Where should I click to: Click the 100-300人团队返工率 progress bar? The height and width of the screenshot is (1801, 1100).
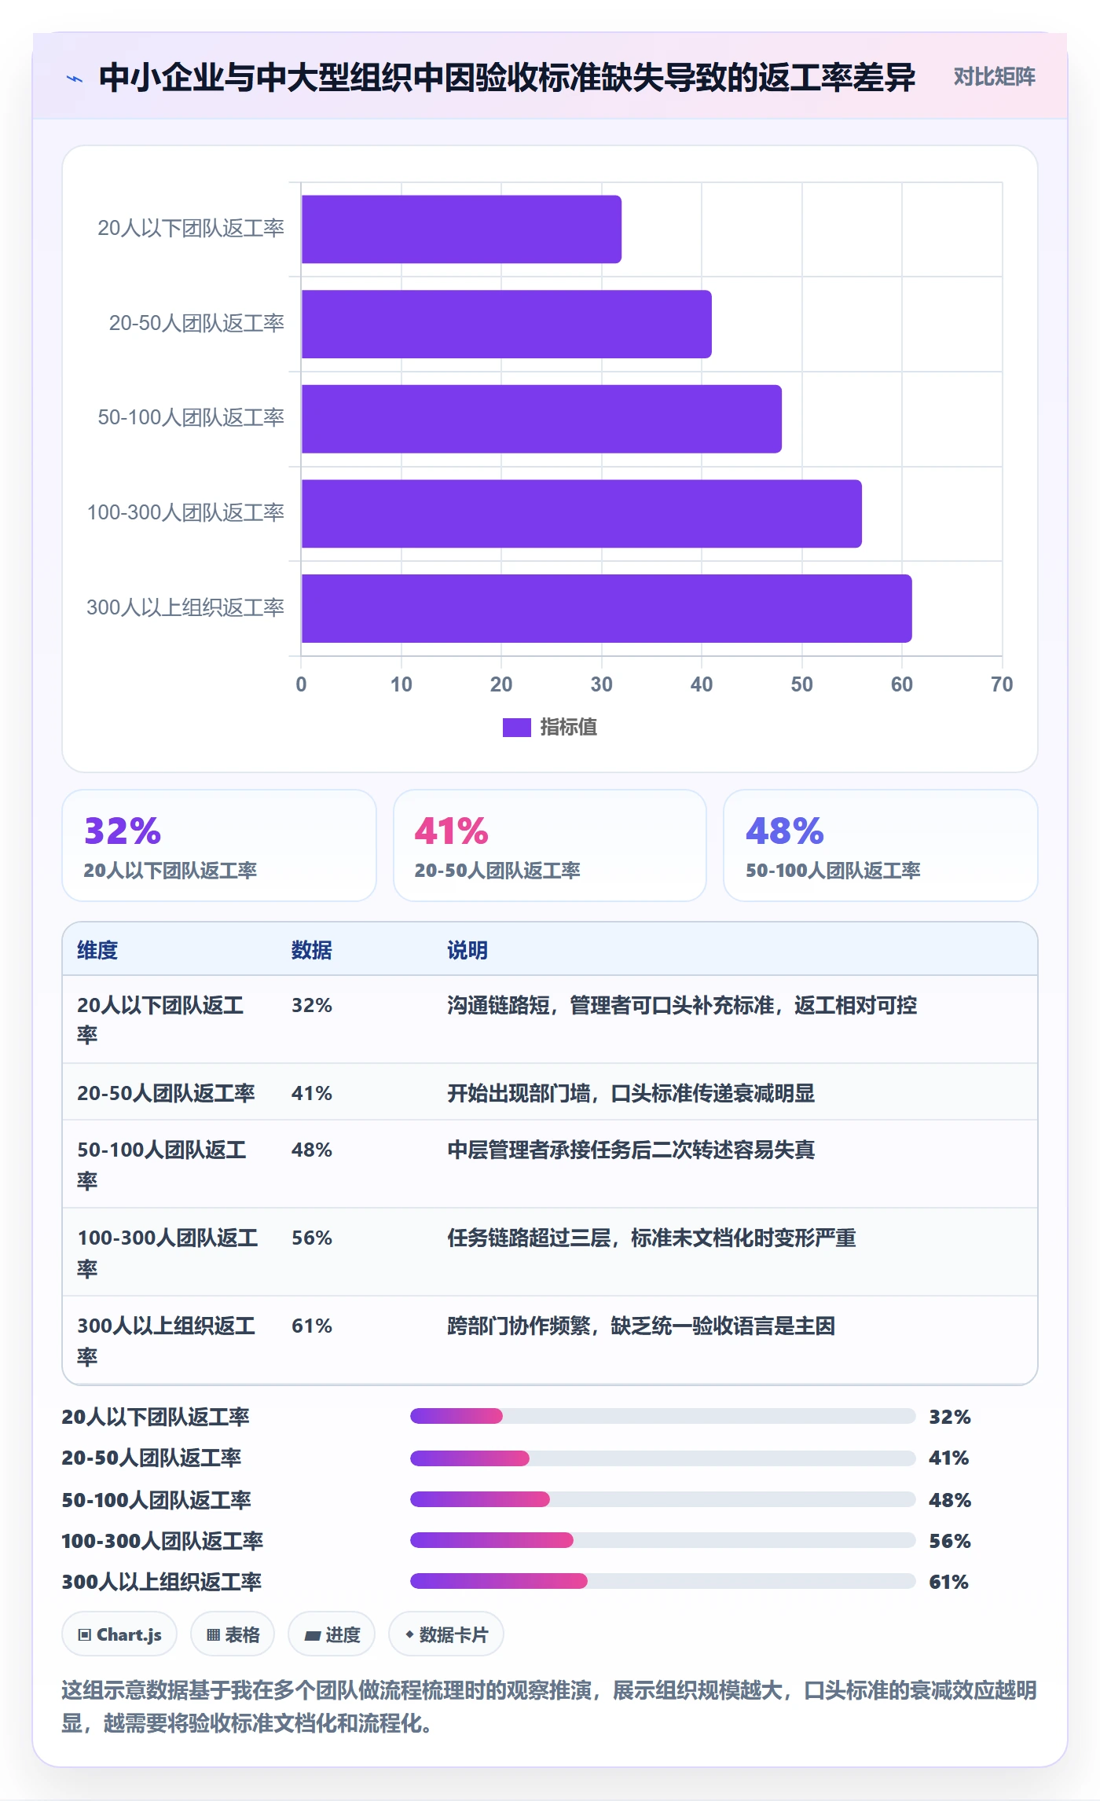tap(663, 1540)
